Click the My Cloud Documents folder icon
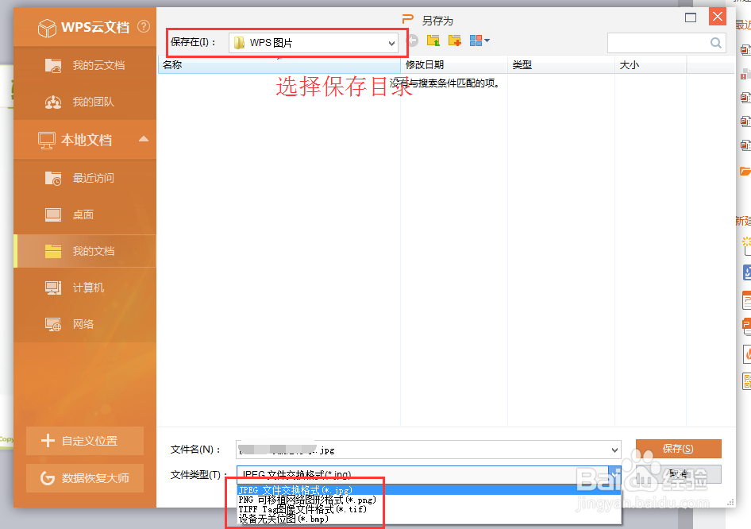751x529 pixels. tap(52, 65)
